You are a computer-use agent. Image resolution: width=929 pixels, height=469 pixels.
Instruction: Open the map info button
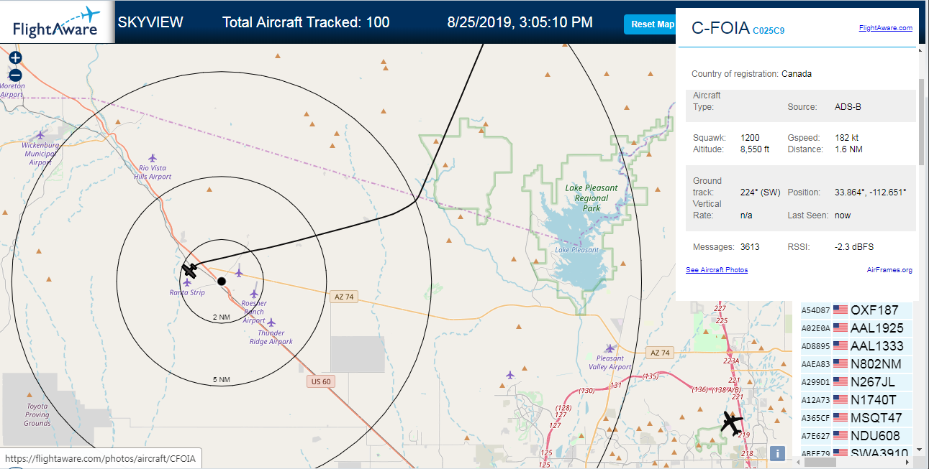tap(777, 452)
